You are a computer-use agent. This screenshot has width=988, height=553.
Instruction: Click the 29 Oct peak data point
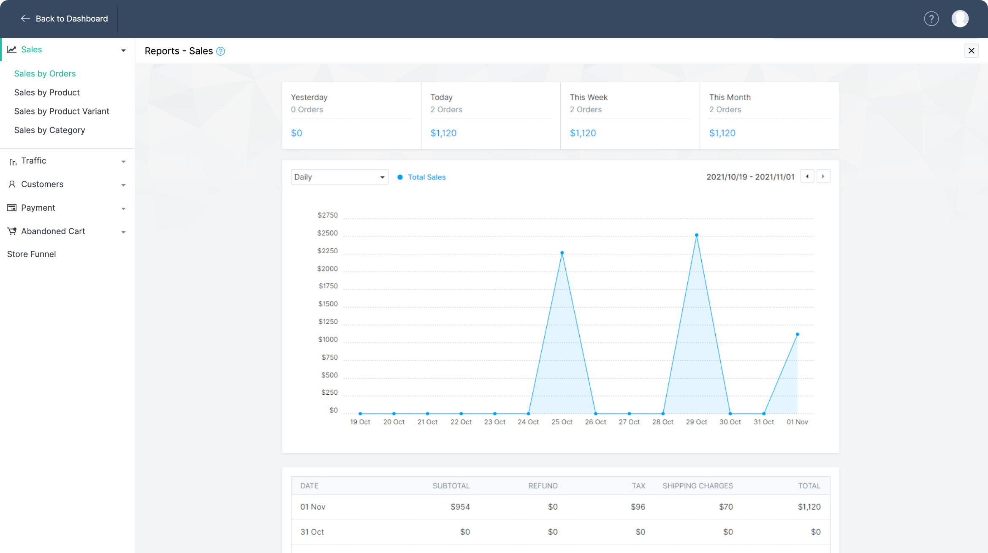[x=696, y=235]
